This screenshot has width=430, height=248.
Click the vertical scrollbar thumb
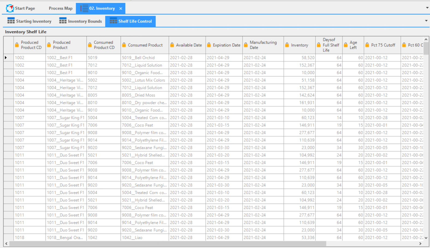pyautogui.click(x=426, y=49)
